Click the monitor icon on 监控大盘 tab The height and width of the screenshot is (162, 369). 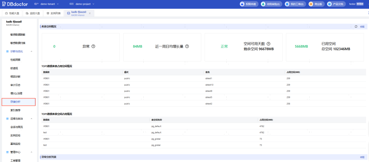(27, 13)
